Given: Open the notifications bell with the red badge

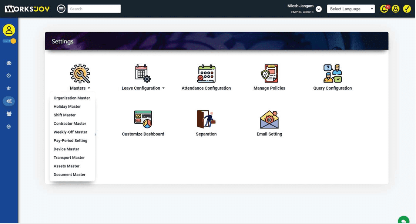Looking at the screenshot, I should tap(384, 9).
